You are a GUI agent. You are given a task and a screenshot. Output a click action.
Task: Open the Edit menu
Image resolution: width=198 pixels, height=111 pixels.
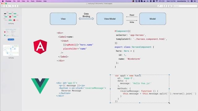[x=19, y=1]
